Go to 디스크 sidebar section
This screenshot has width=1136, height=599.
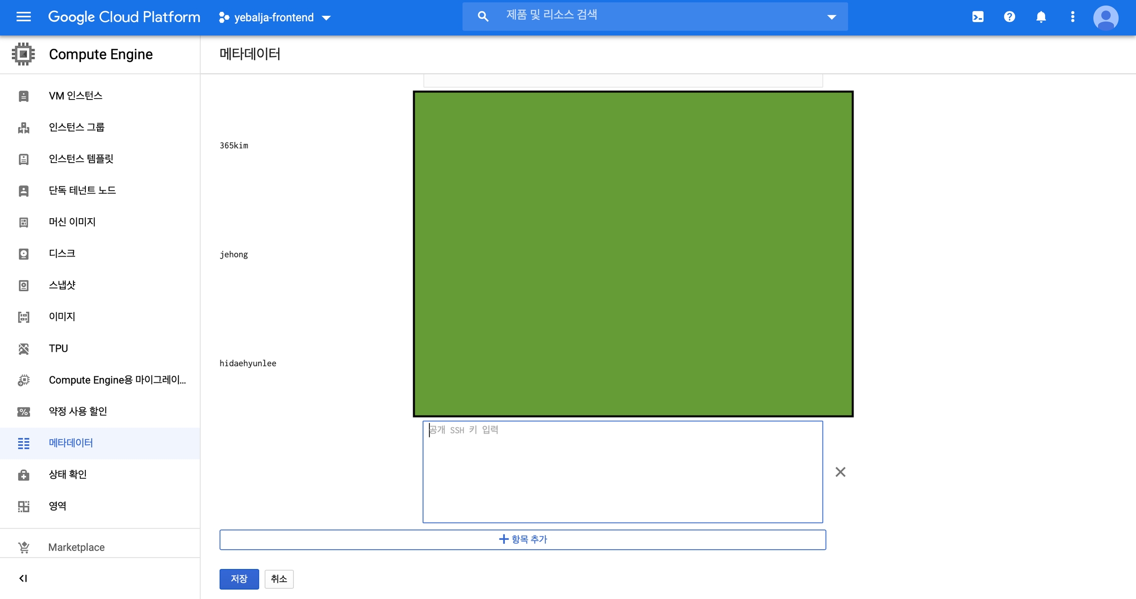[x=62, y=253]
